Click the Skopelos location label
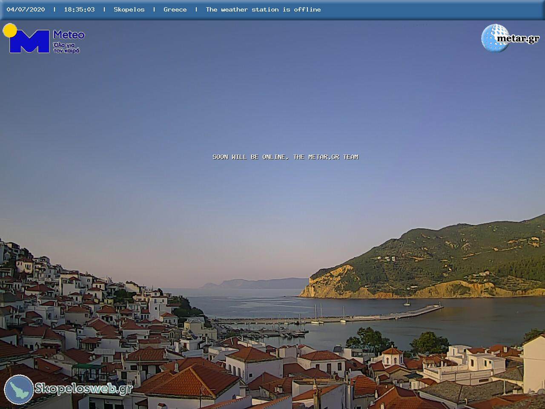Image resolution: width=545 pixels, height=409 pixels. (x=129, y=9)
